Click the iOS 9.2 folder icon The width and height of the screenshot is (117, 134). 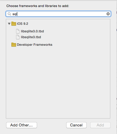(x=14, y=24)
